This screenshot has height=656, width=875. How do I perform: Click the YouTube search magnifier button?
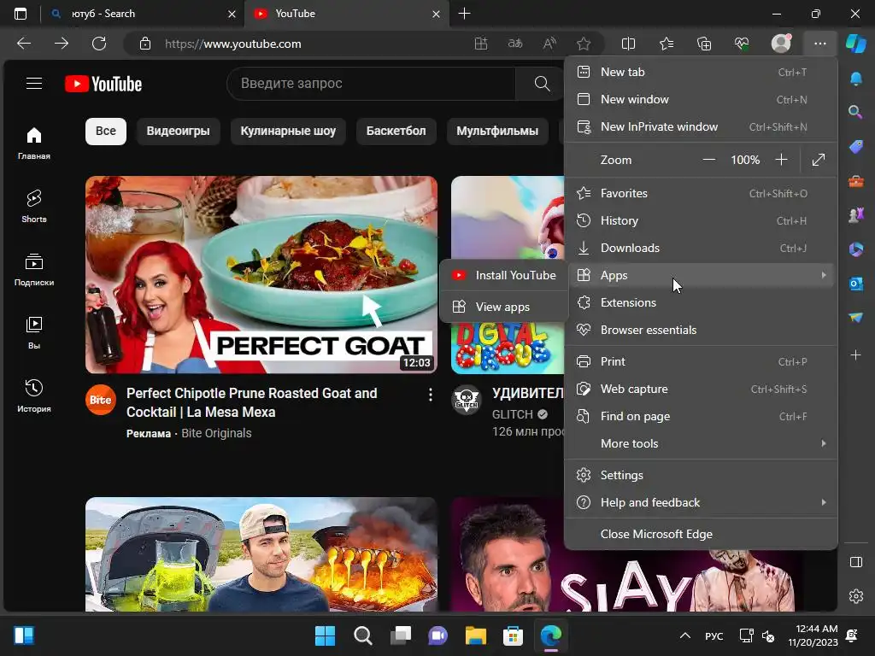(542, 84)
